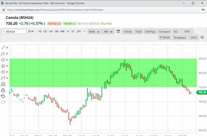Expand the Fibonacci tool options arrow
Screen dimensions: 207x136
7,54
